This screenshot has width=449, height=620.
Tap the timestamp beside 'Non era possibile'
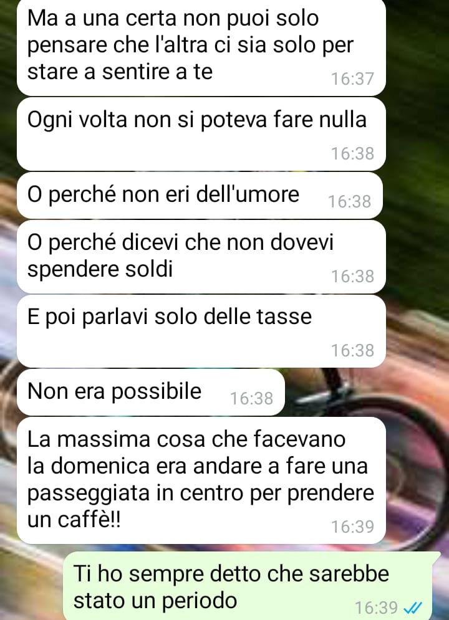(251, 398)
